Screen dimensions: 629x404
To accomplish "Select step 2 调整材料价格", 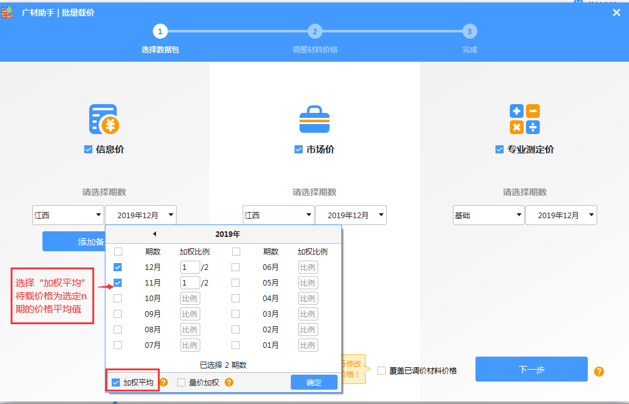I will click(314, 32).
